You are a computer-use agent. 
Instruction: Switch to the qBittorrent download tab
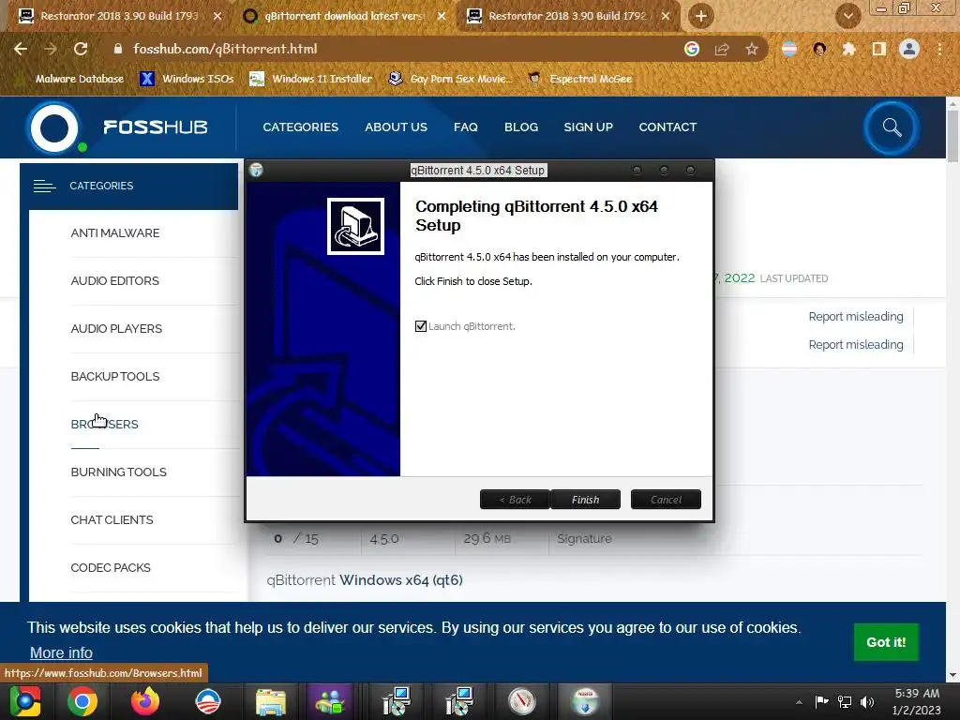click(343, 16)
